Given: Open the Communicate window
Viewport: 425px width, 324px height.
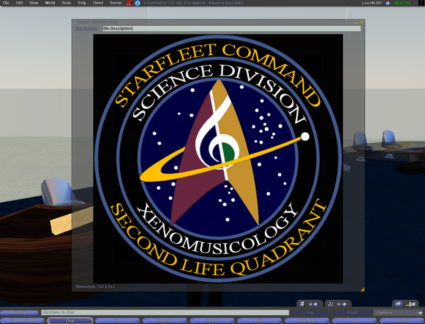Looking at the screenshot, I should 23,321.
